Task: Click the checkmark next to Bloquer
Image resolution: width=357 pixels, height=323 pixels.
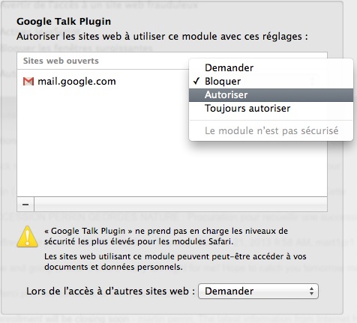Action: (196, 81)
